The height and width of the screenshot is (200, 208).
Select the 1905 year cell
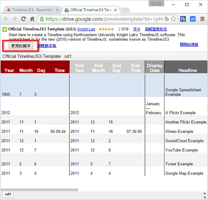(6, 94)
